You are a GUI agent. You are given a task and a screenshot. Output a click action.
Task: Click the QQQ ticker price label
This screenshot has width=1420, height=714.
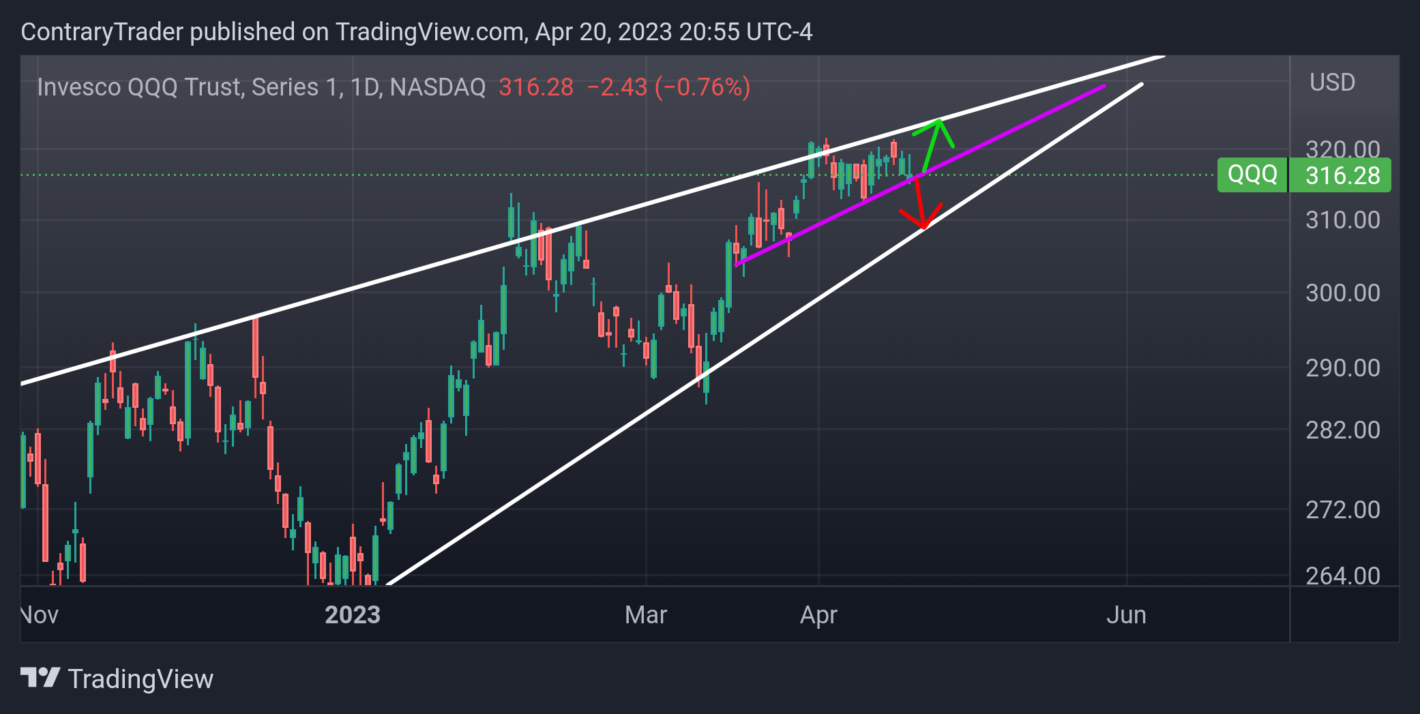click(x=1252, y=175)
